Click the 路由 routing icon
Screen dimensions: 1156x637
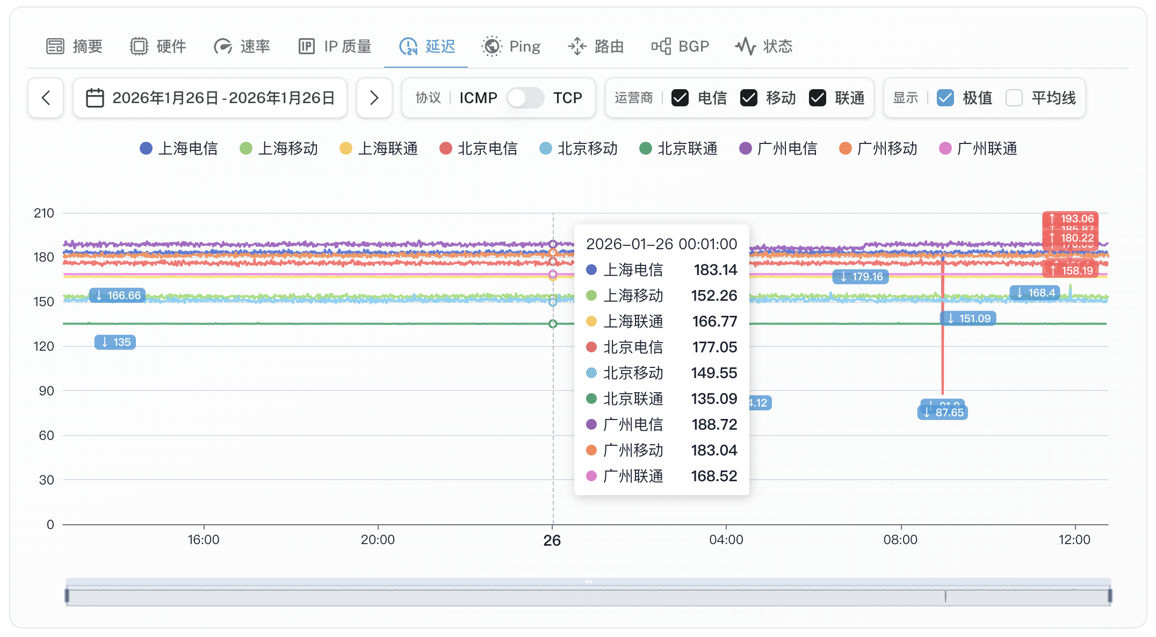pos(577,47)
